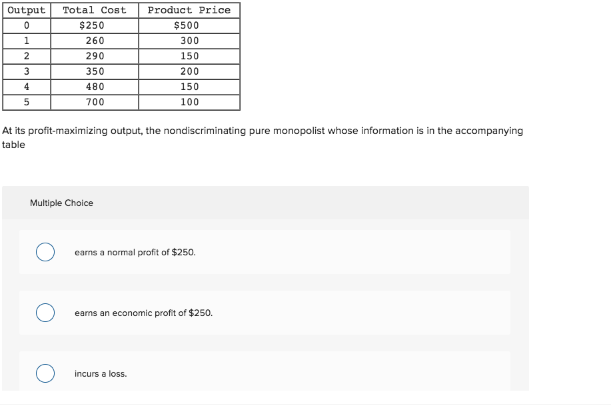Viewport: 611px width, 406px height.
Task: Click the "Multiple Choice" header label
Action: tap(61, 203)
